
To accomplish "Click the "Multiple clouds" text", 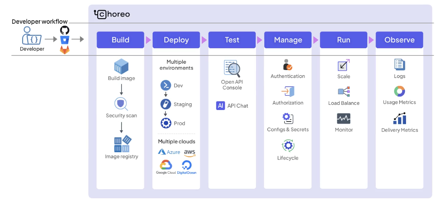I will (177, 141).
